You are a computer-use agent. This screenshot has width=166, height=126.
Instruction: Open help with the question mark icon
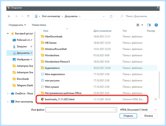[x=156, y=25]
